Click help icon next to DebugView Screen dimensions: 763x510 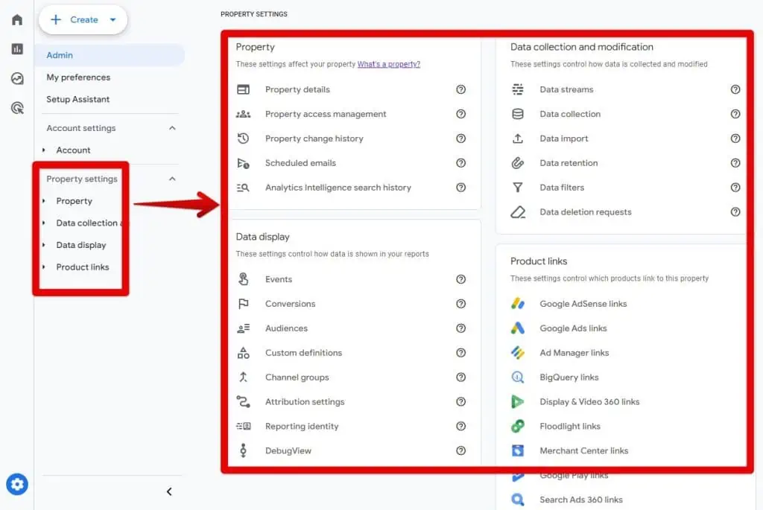pyautogui.click(x=460, y=450)
